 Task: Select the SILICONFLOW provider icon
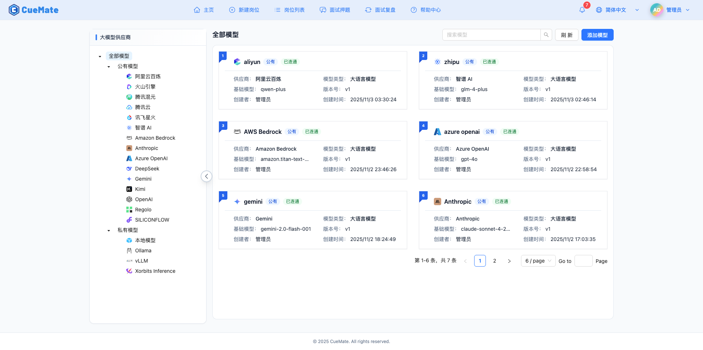[x=129, y=220]
